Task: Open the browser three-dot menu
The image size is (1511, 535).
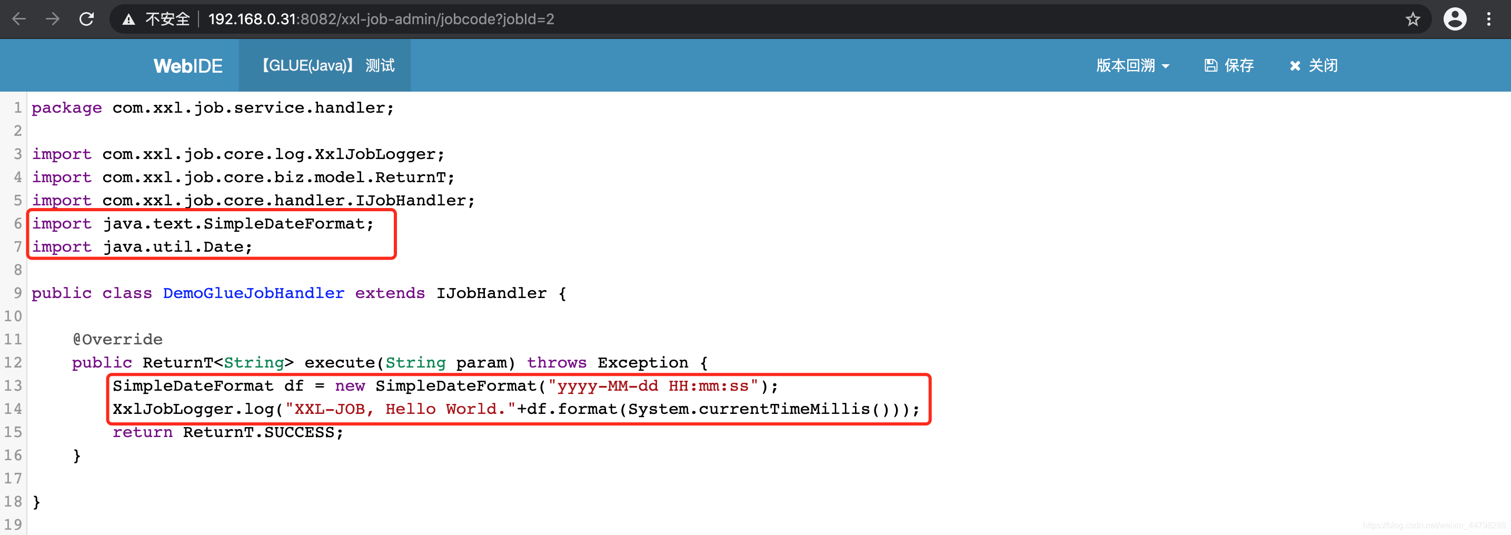Action: click(x=1489, y=19)
